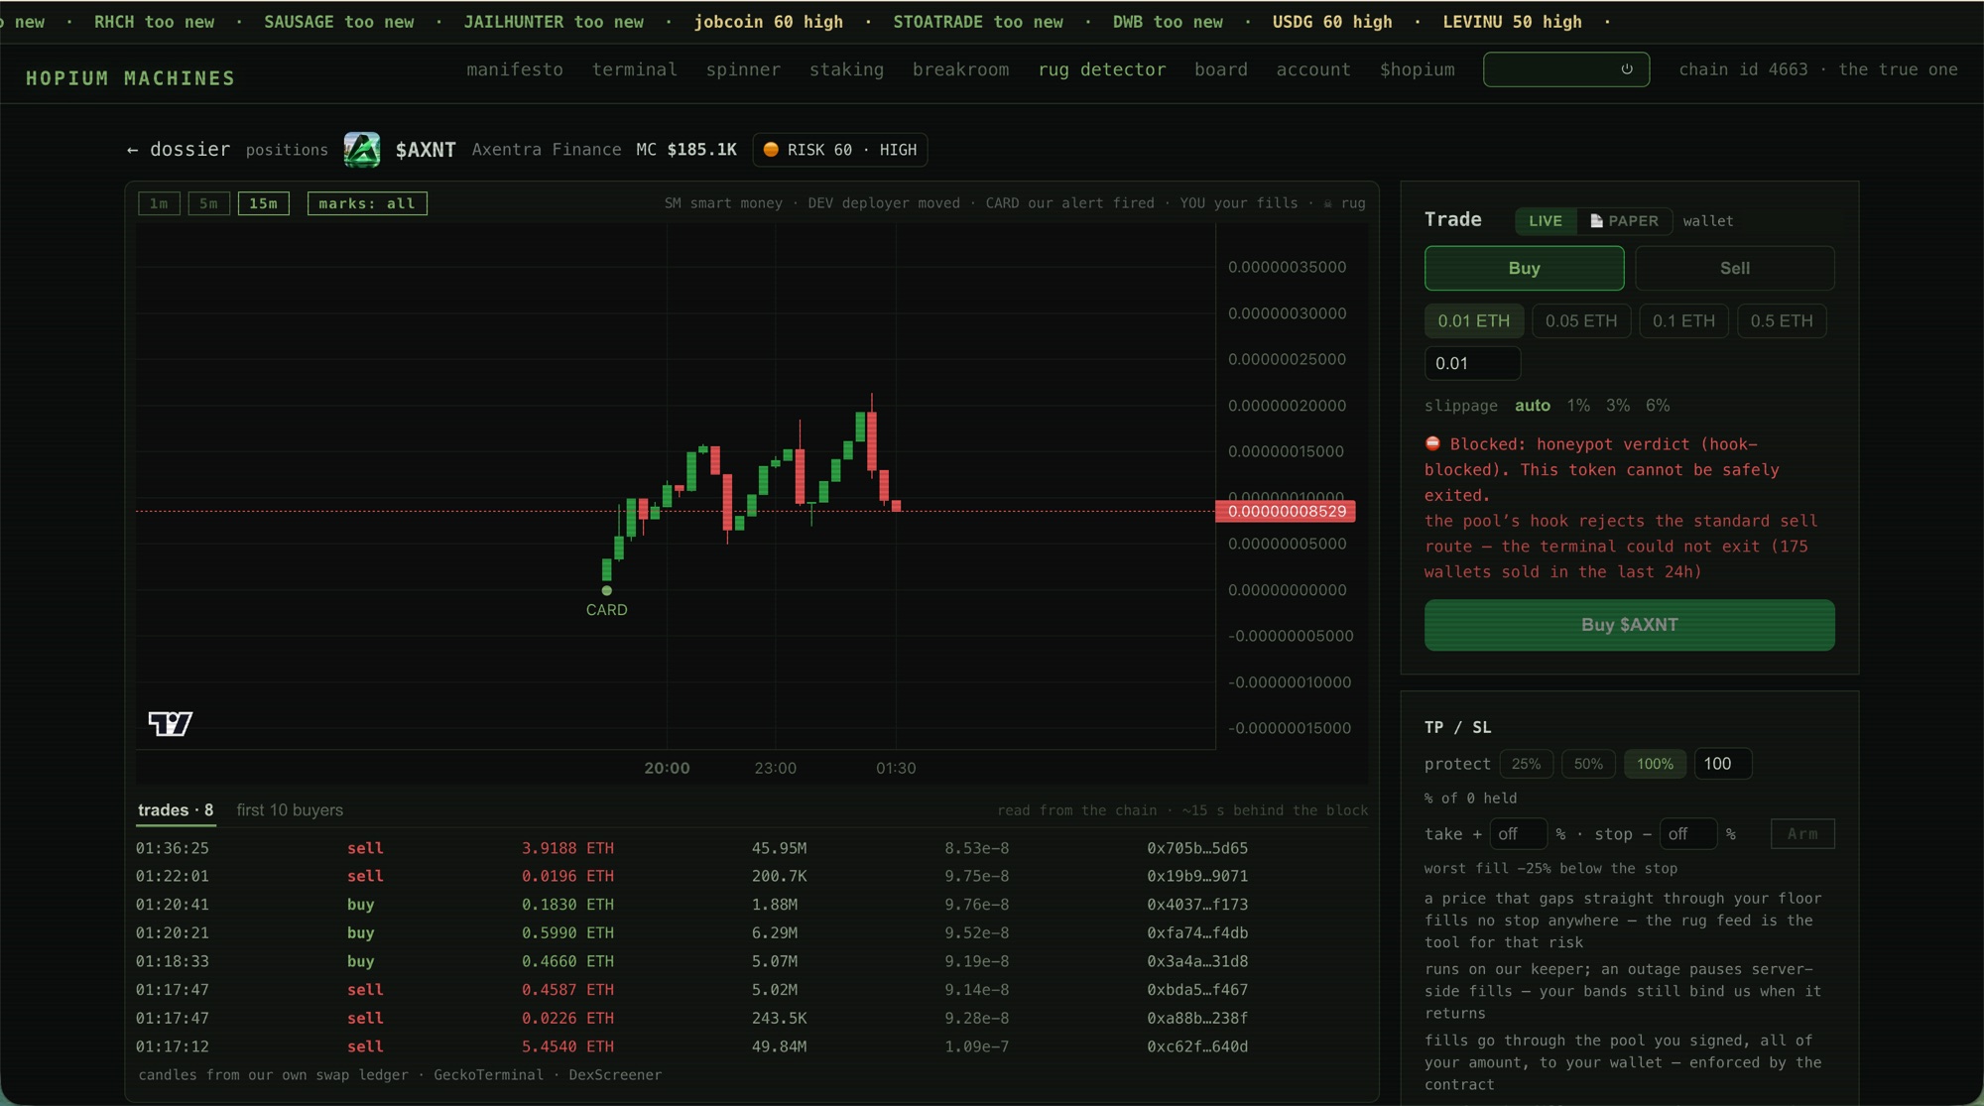Choose the 0.1 ETH preset amount
This screenshot has height=1106, width=1984.
point(1683,321)
